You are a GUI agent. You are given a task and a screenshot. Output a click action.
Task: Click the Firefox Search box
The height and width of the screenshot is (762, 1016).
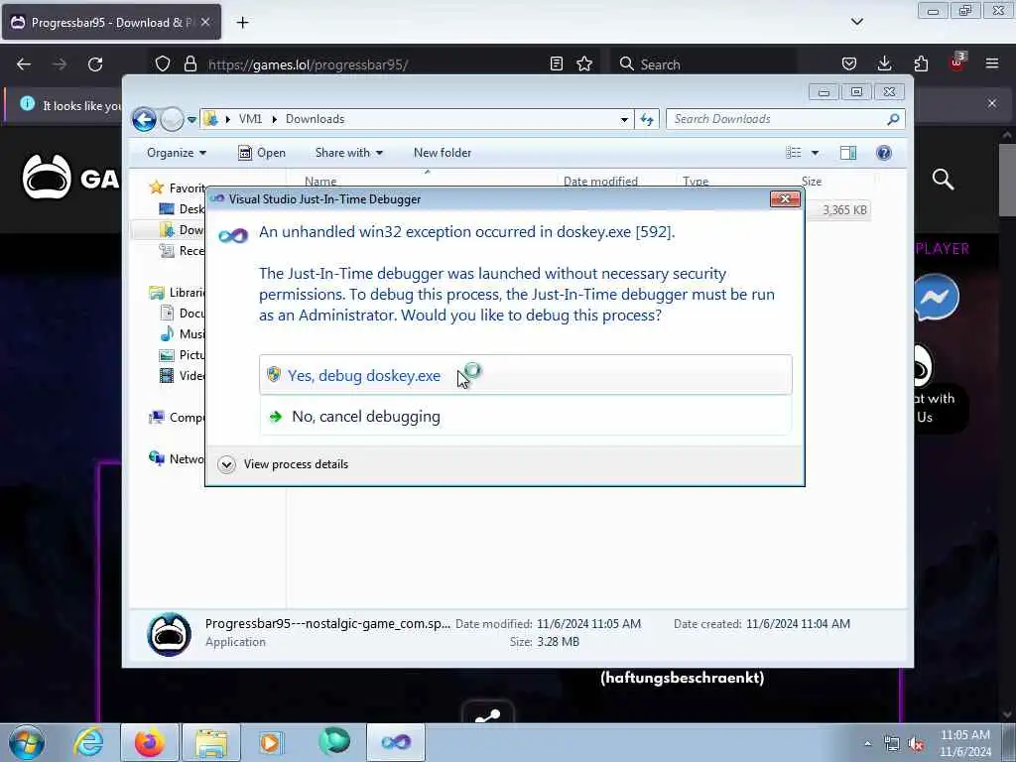coord(702,64)
